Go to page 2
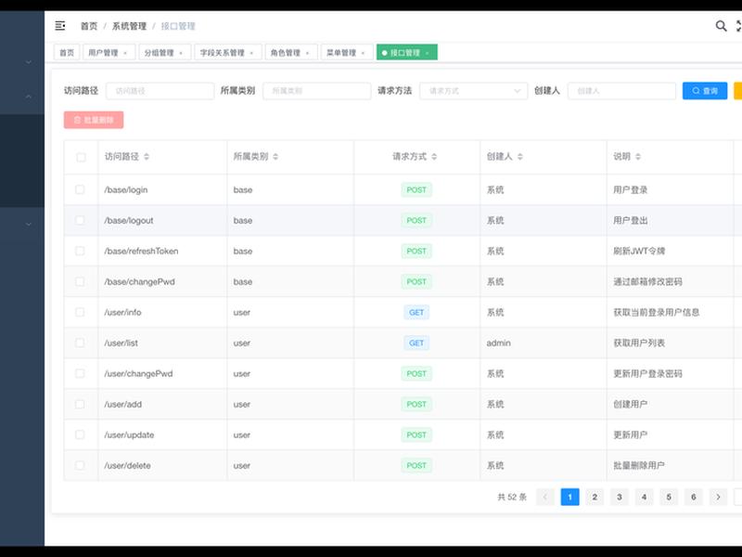Viewport: 742px width, 557px height. click(x=595, y=497)
